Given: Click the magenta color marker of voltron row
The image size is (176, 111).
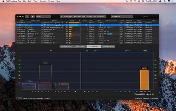Looking at the screenshot, I should [16, 27].
